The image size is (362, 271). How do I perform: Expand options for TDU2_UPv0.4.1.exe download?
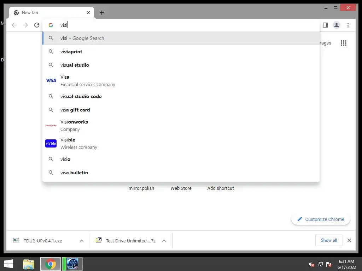[x=82, y=241]
